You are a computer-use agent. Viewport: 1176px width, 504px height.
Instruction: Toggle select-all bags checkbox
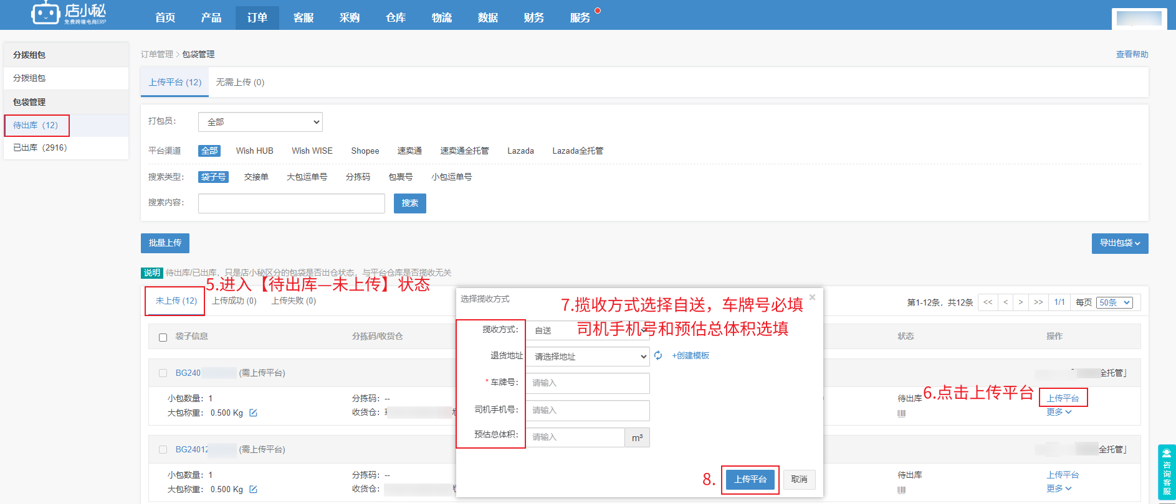(x=163, y=337)
